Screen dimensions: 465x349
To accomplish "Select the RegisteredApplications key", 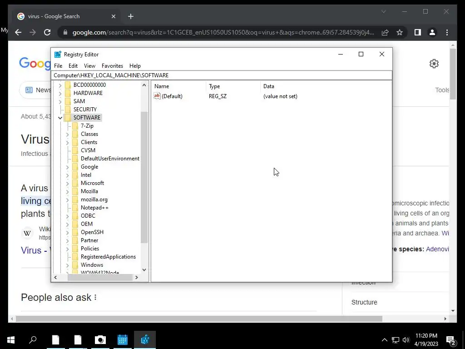I will click(x=108, y=257).
